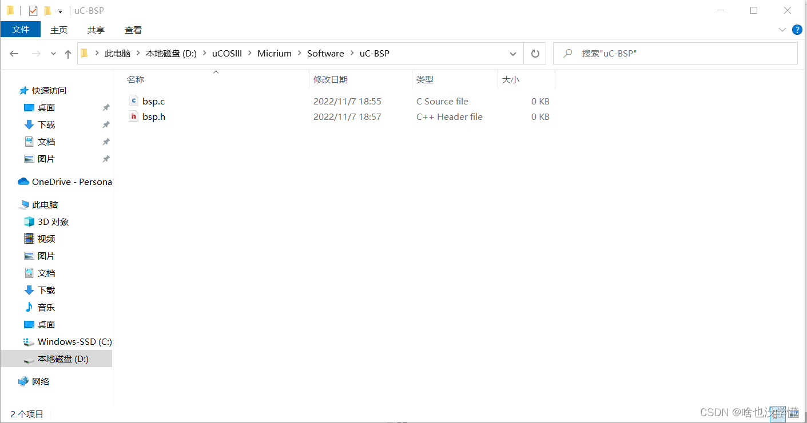Open 文档 under 此电脑 in navigation pane
807x423 pixels.
46,273
